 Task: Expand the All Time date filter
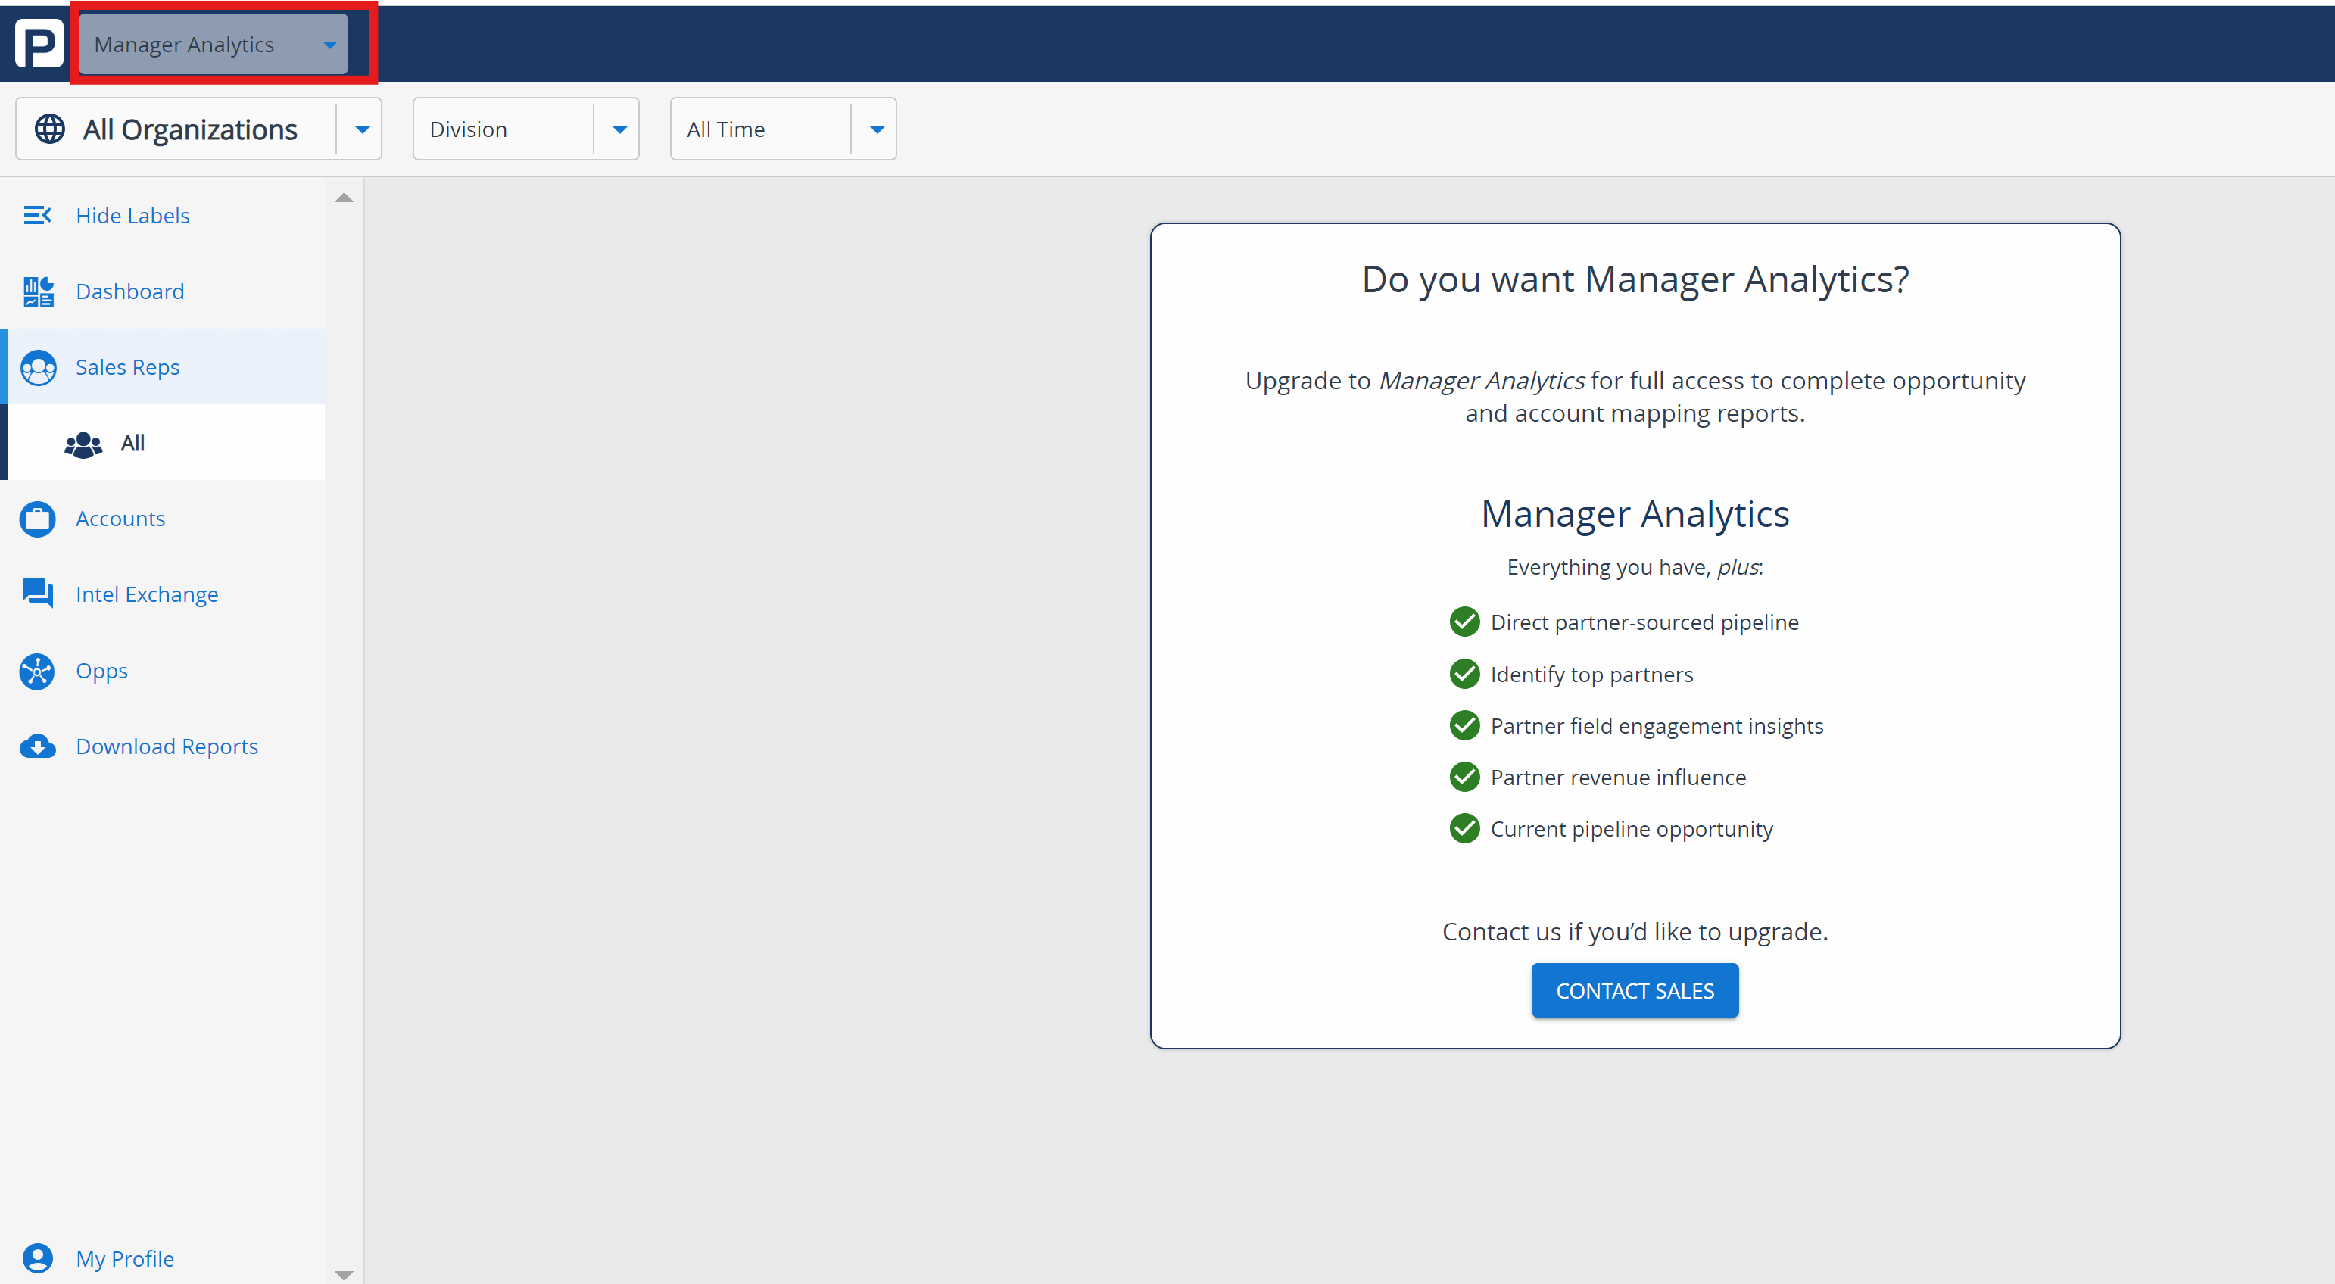pyautogui.click(x=783, y=129)
